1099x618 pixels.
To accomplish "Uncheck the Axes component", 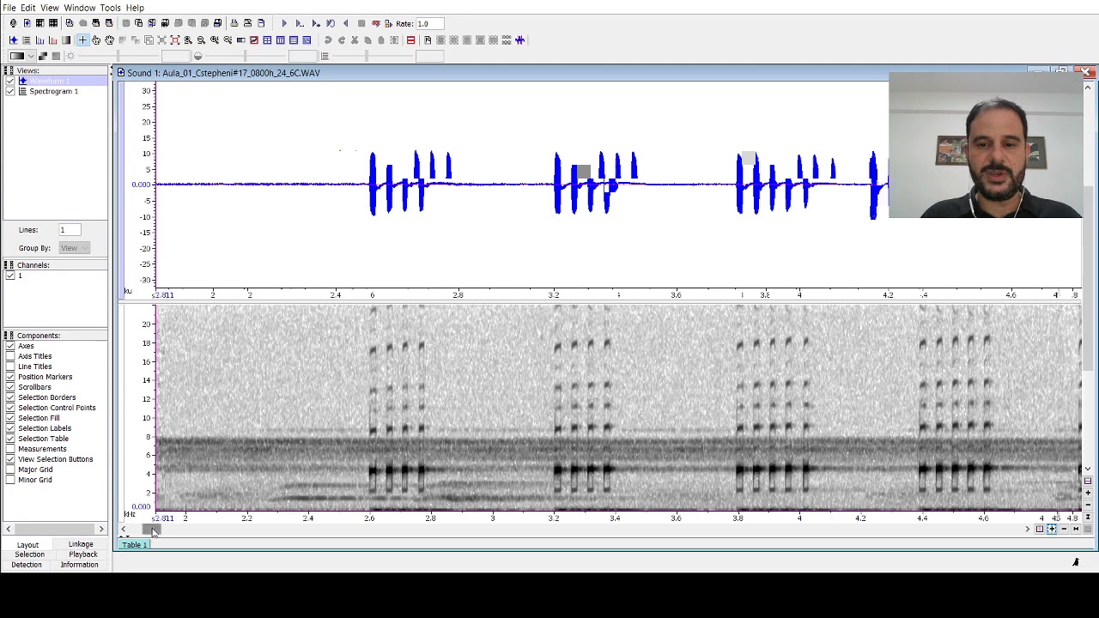I will coord(10,346).
